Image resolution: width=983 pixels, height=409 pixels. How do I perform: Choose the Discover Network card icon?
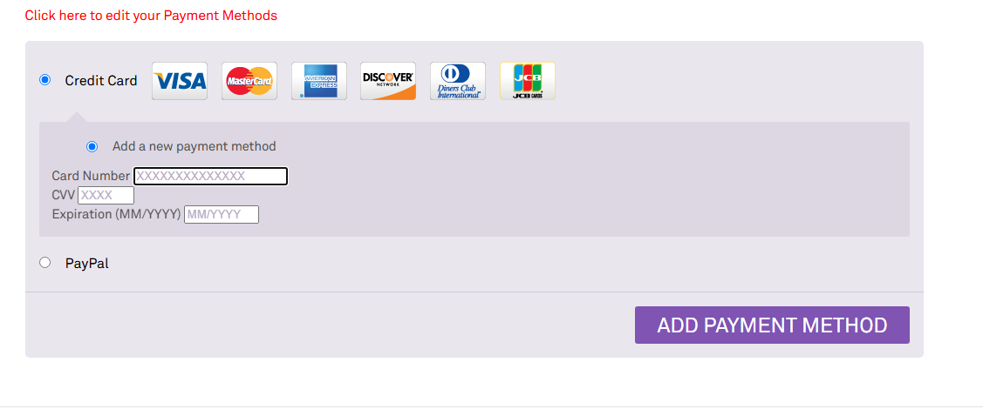coord(388,81)
